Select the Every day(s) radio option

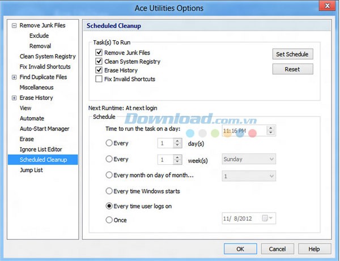(x=109, y=144)
